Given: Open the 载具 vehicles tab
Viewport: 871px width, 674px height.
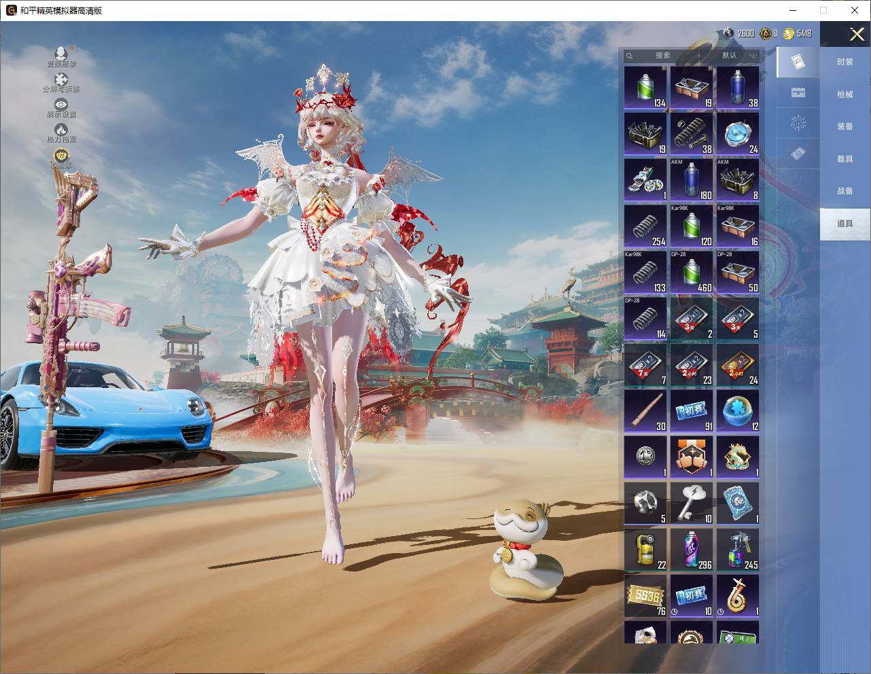Looking at the screenshot, I should (845, 159).
